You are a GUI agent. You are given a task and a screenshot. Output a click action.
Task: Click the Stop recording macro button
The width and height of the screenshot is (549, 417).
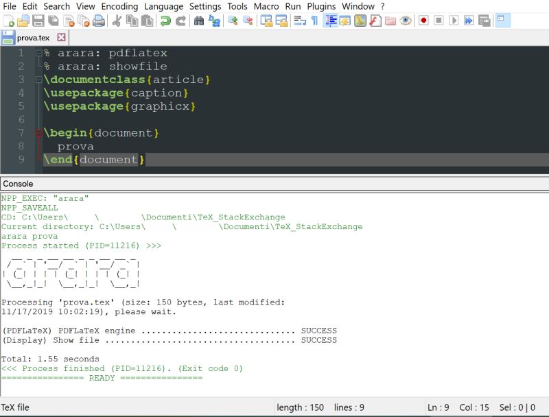(439, 21)
